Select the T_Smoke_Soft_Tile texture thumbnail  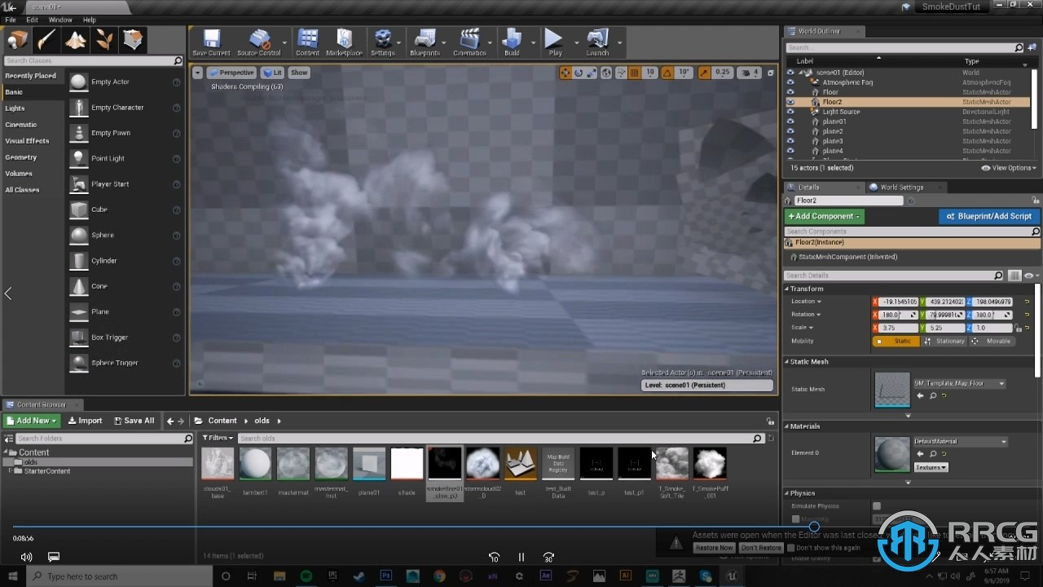[671, 464]
